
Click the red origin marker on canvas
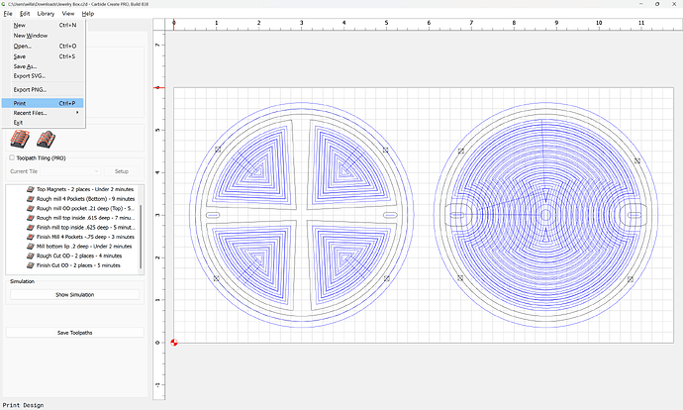(174, 343)
